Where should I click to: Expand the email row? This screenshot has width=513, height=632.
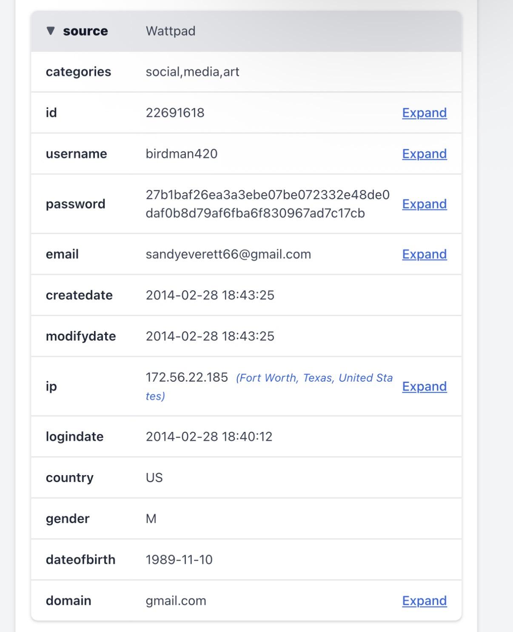424,254
